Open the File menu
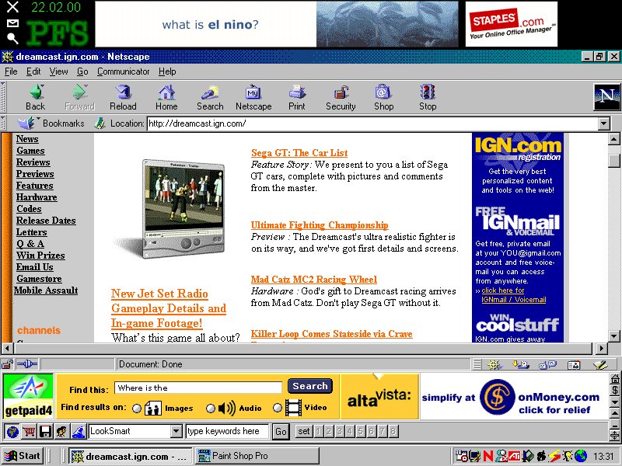Image resolution: width=622 pixels, height=466 pixels. click(11, 71)
